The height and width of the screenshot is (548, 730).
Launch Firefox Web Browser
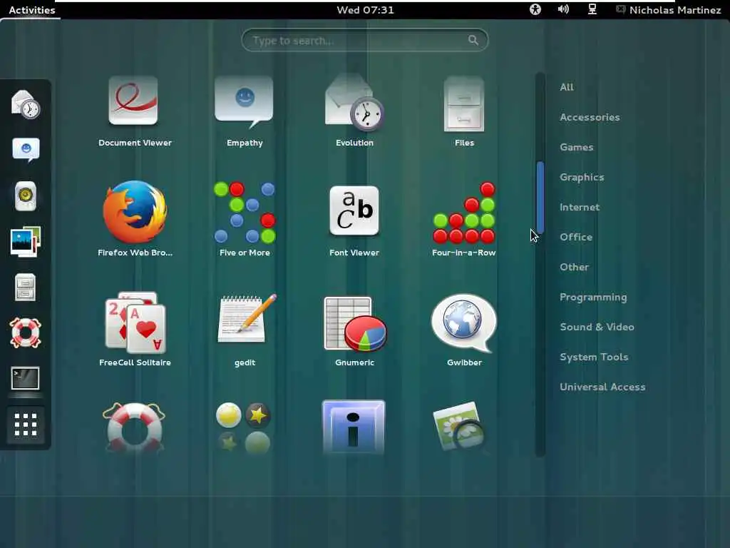135,219
